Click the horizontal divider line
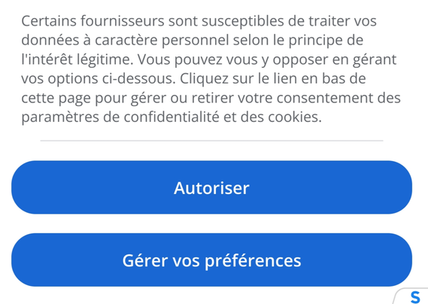This screenshot has width=428, height=304. pyautogui.click(x=211, y=141)
